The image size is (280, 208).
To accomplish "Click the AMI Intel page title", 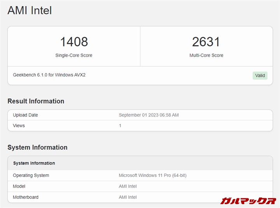I will click(x=30, y=10).
